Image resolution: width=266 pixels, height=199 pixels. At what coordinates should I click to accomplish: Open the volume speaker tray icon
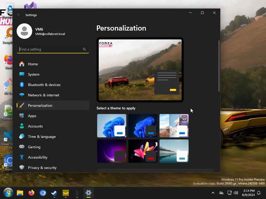click(x=236, y=193)
